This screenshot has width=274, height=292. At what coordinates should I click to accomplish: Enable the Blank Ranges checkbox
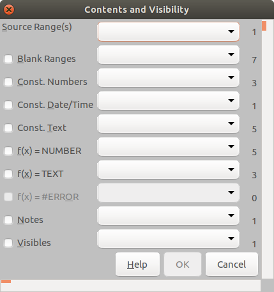[8, 59]
